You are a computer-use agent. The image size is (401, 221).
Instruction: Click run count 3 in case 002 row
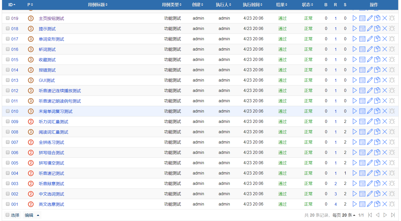pyautogui.click(x=336, y=194)
